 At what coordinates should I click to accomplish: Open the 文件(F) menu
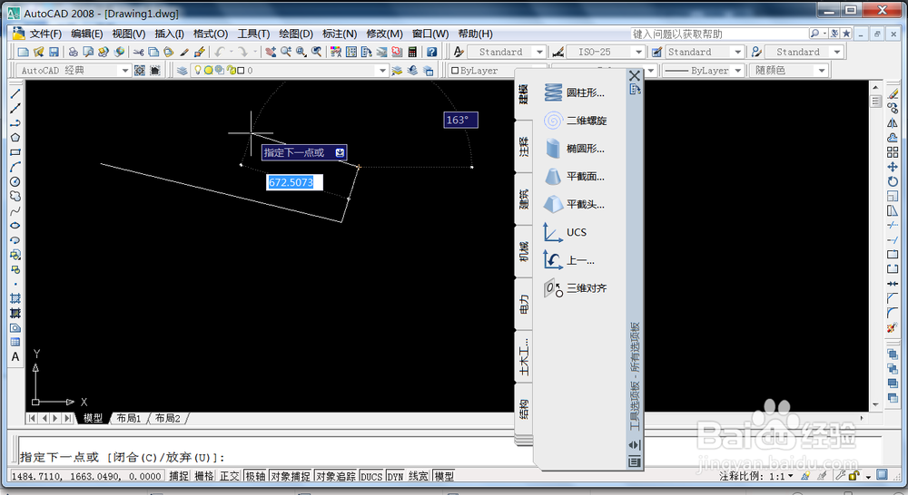[x=45, y=34]
